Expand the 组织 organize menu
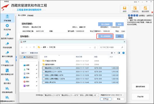154x104 pixels. pyautogui.click(x=24, y=53)
